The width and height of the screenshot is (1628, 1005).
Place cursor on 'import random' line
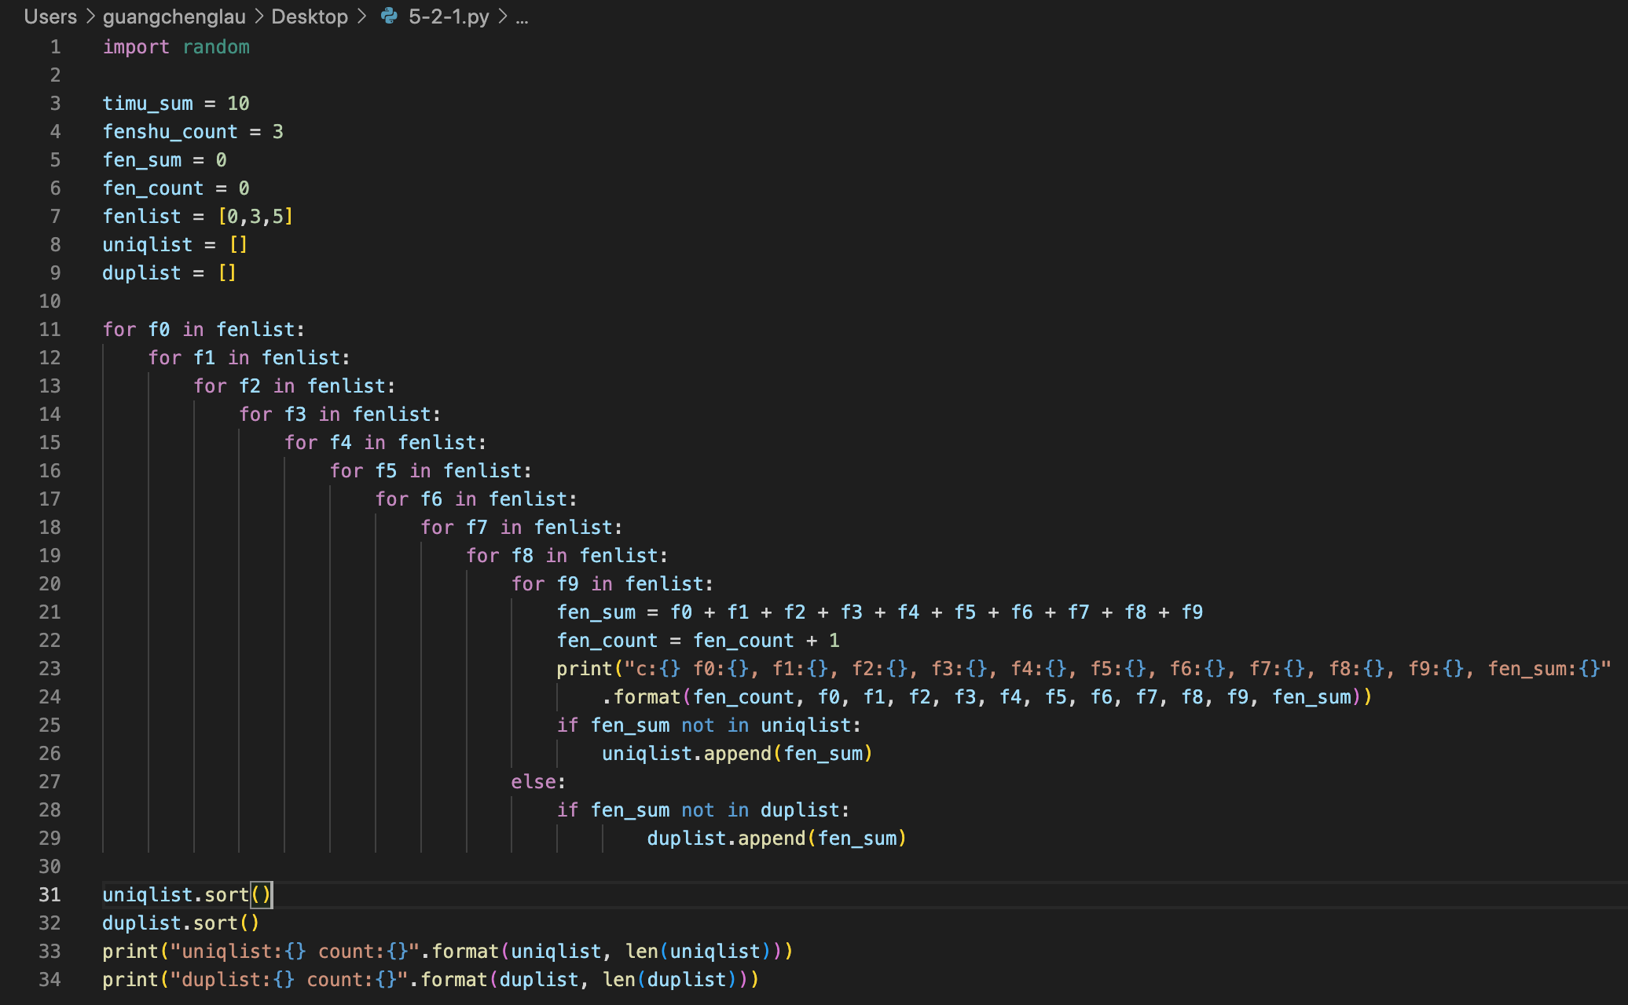pyautogui.click(x=176, y=47)
